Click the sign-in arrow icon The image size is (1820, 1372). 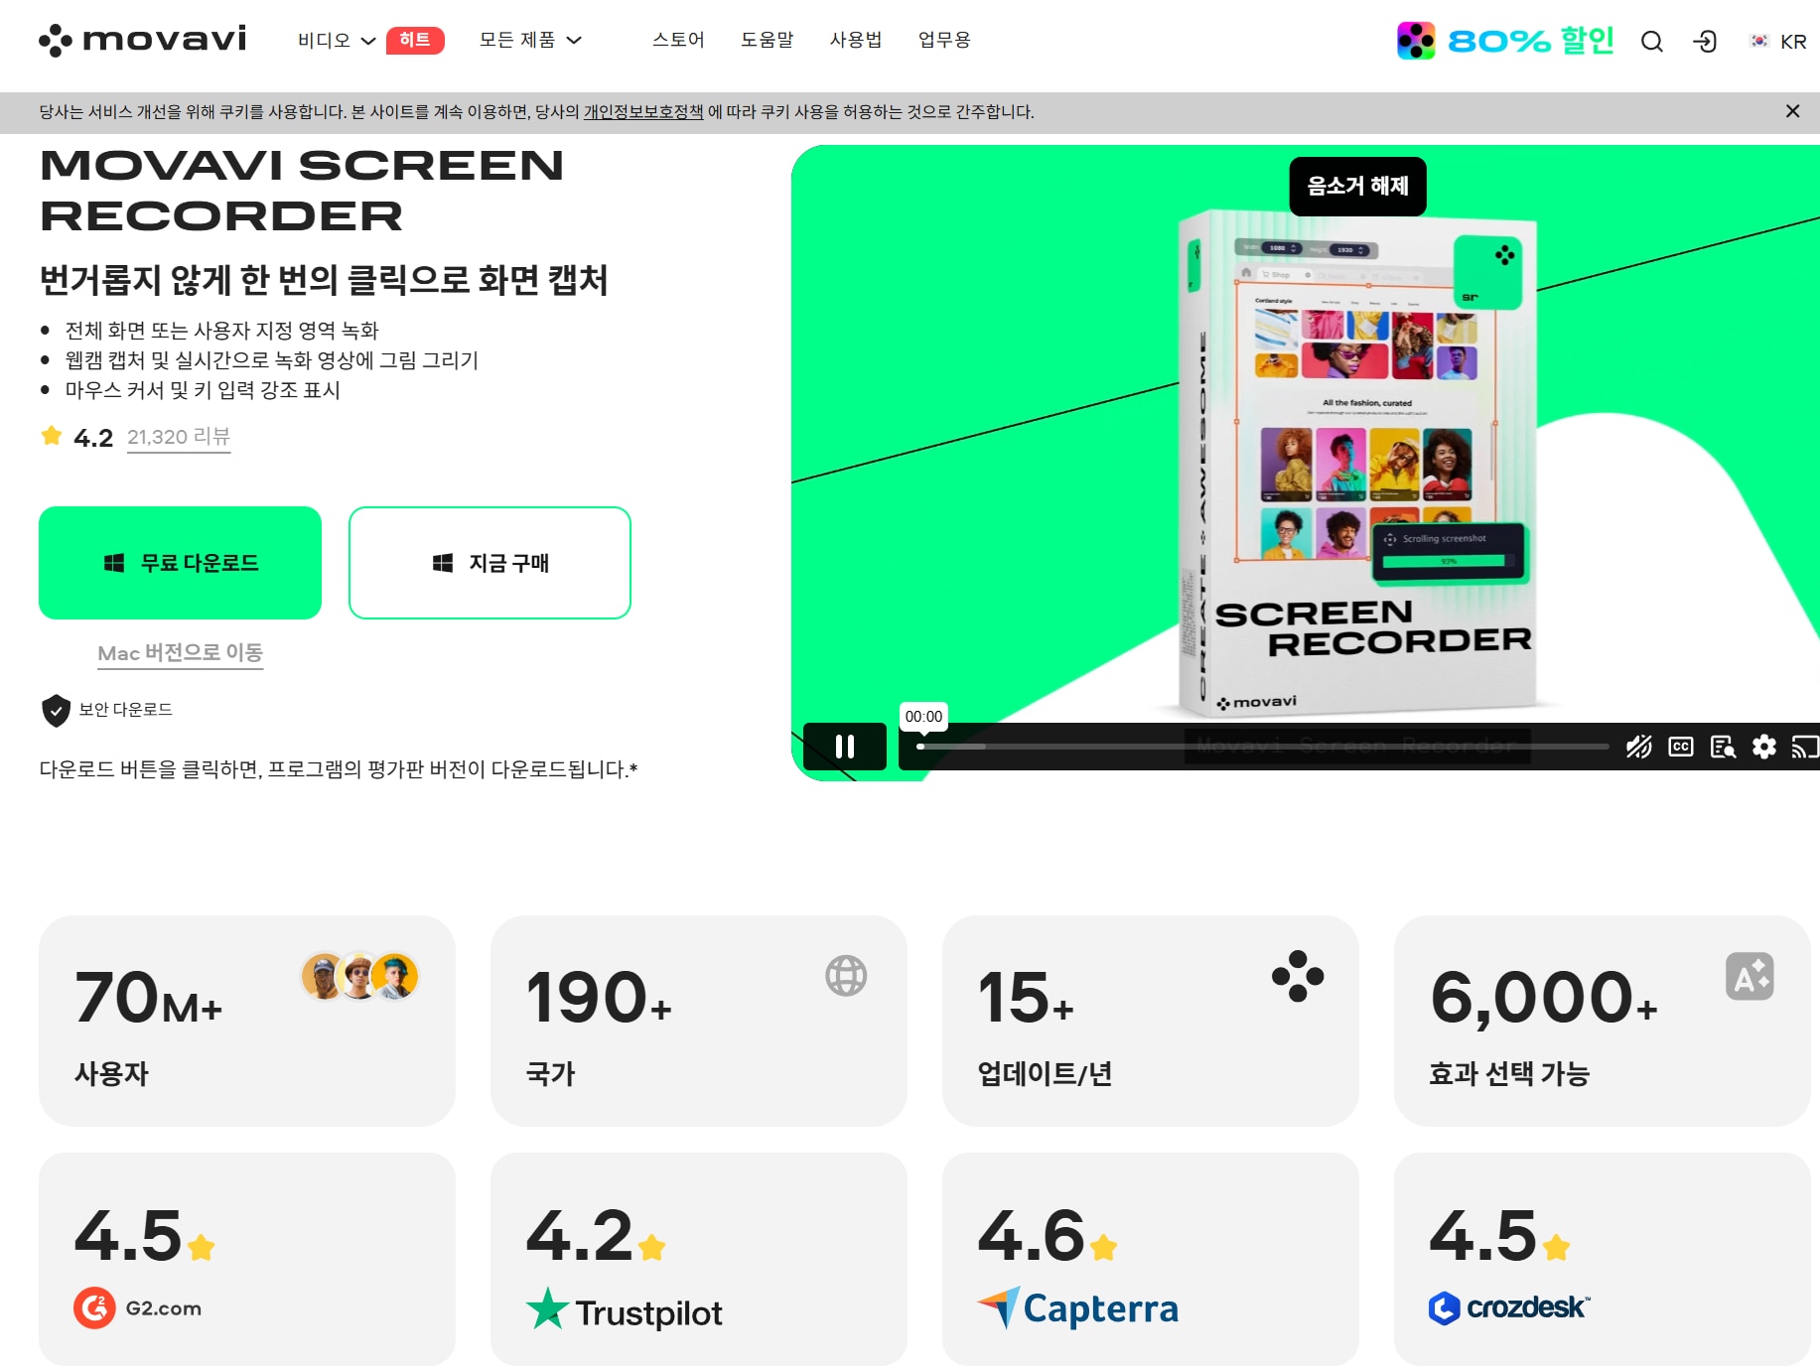click(x=1705, y=41)
